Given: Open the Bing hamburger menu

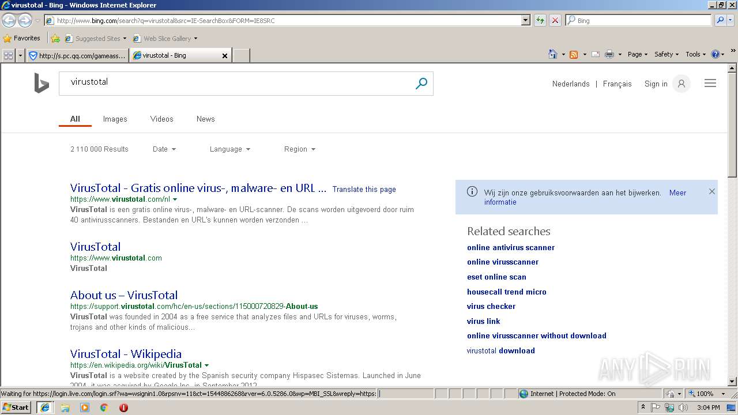Looking at the screenshot, I should coord(710,84).
